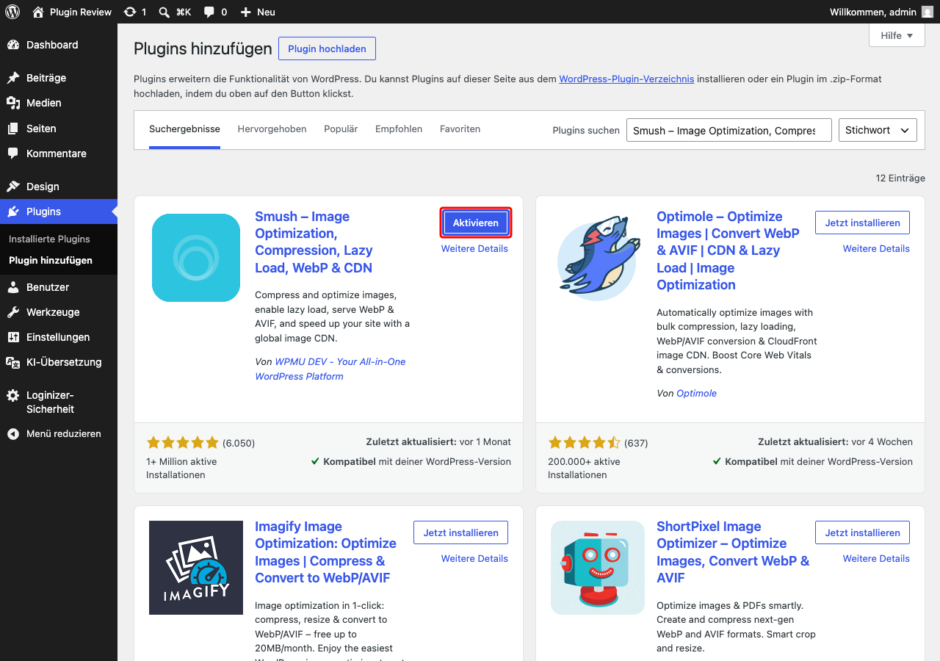940x661 pixels.
Task: Open the updates icon showing 1
Action: [x=130, y=12]
